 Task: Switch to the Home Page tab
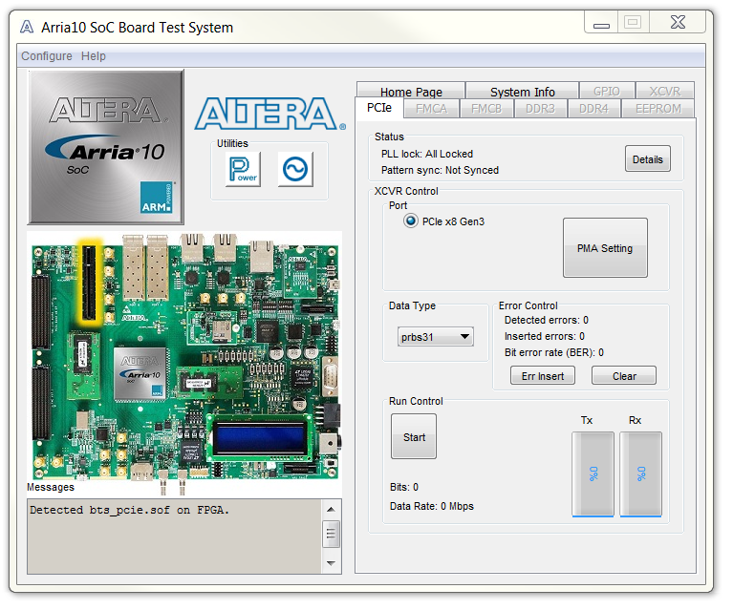pyautogui.click(x=411, y=92)
